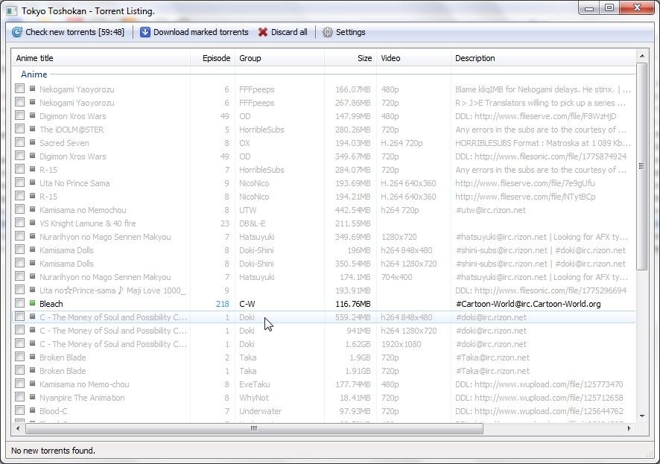Viewport: 660px width, 464px height.
Task: Click horizontal scrollbar left arrow
Action: (x=18, y=429)
